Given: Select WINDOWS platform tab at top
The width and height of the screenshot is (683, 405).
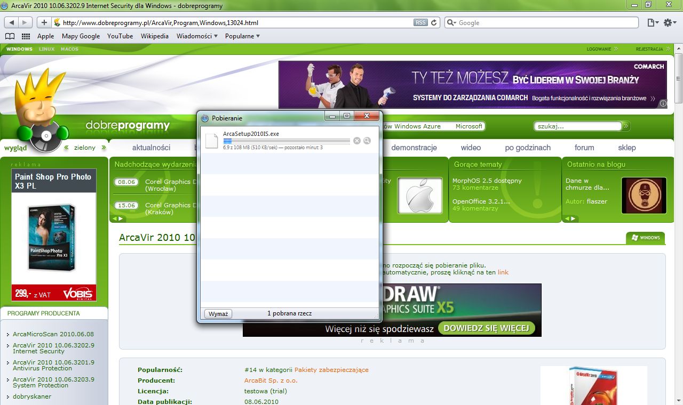Looking at the screenshot, I should pyautogui.click(x=19, y=49).
